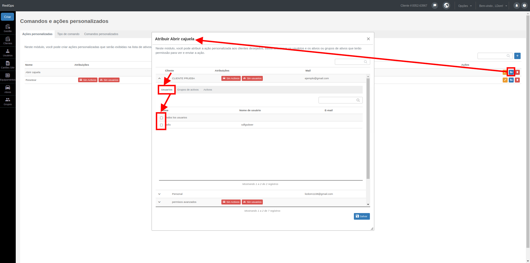Click the Salvar button
The image size is (530, 263).
point(362,216)
